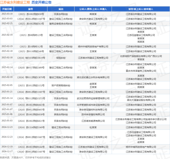Select case number (2025)苏1002民初563号
This screenshot has height=159, width=170.
tap(31, 24)
